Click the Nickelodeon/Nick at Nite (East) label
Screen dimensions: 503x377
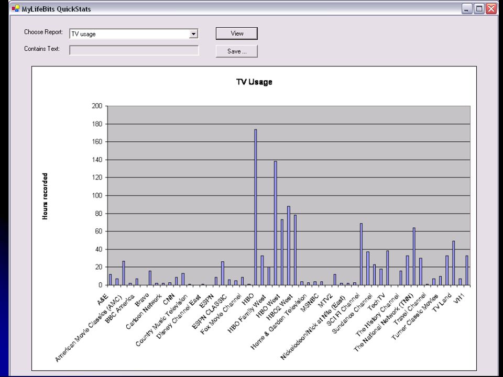313,327
